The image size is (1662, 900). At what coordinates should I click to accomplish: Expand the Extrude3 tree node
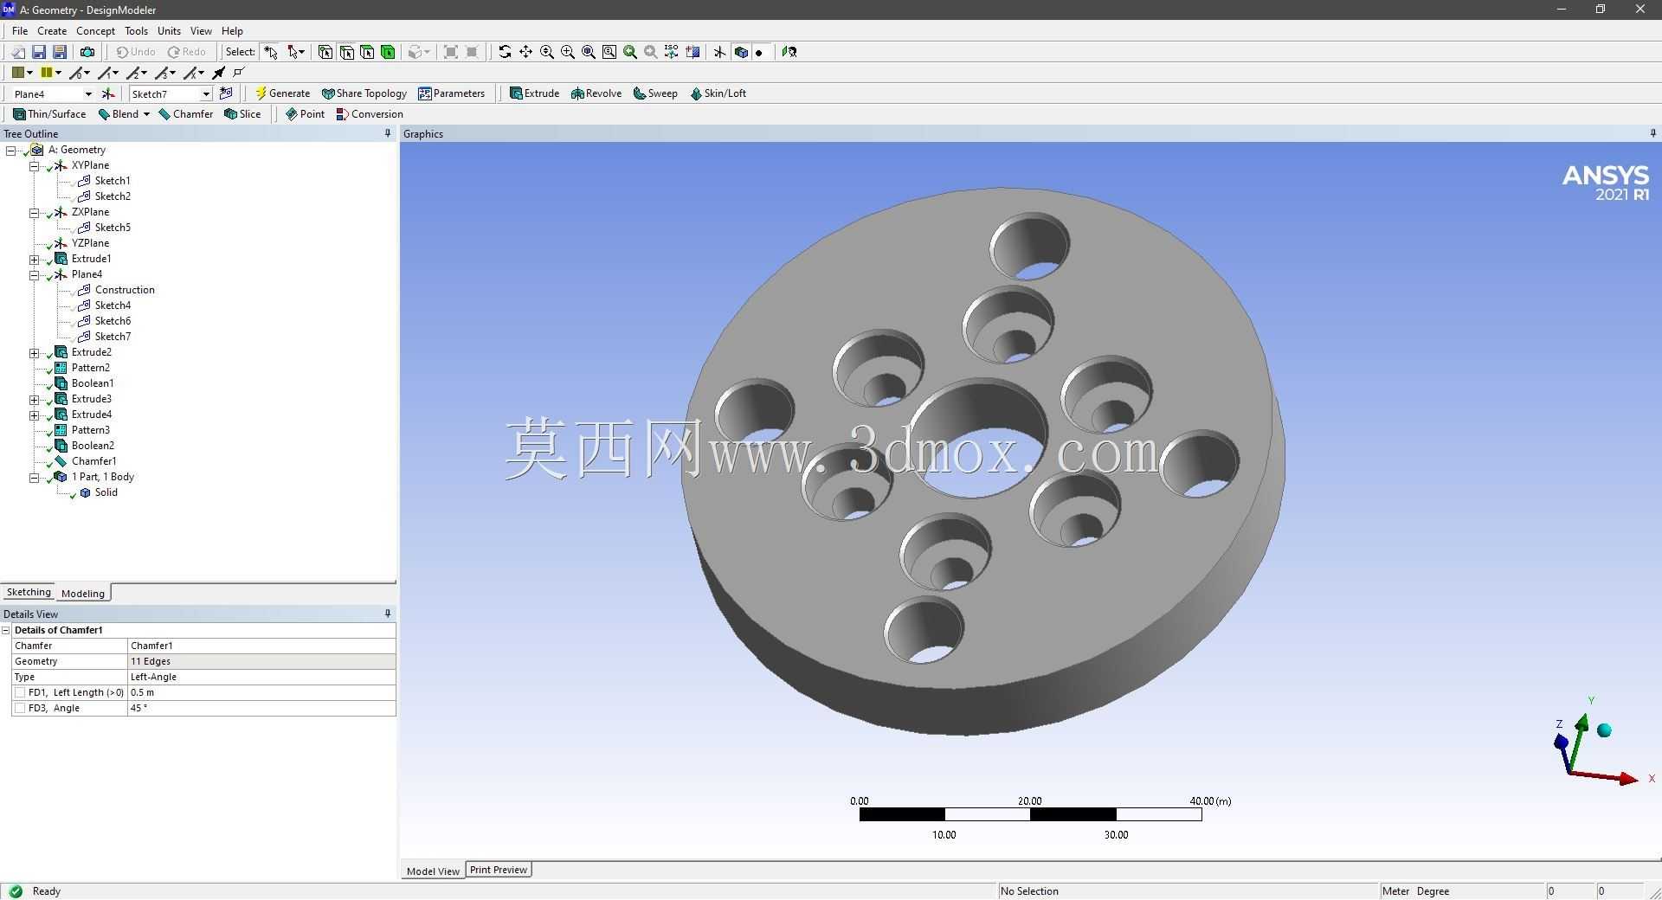(x=34, y=399)
